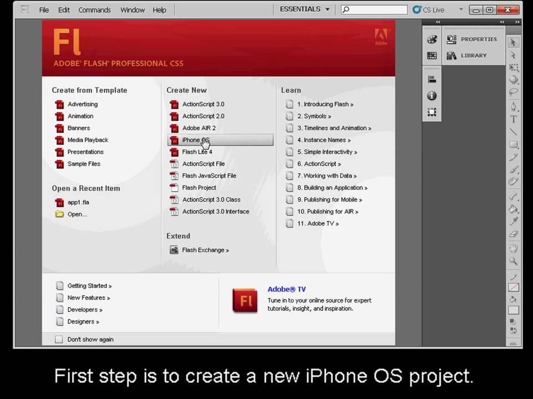The height and width of the screenshot is (399, 533).
Task: Expand the icon panel dock arrows
Action: coord(438,22)
